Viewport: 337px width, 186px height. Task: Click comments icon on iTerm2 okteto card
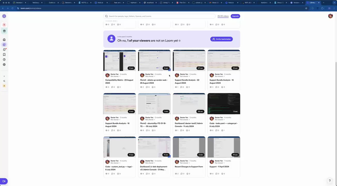click(x=147, y=87)
